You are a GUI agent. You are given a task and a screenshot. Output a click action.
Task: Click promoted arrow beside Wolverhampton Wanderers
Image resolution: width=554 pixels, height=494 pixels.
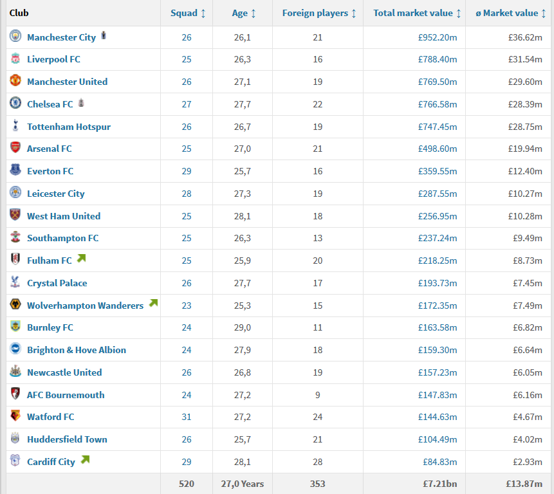click(153, 303)
